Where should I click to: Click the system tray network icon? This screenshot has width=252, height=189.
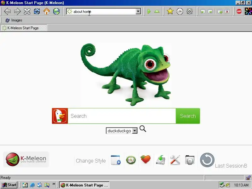coord(222,185)
